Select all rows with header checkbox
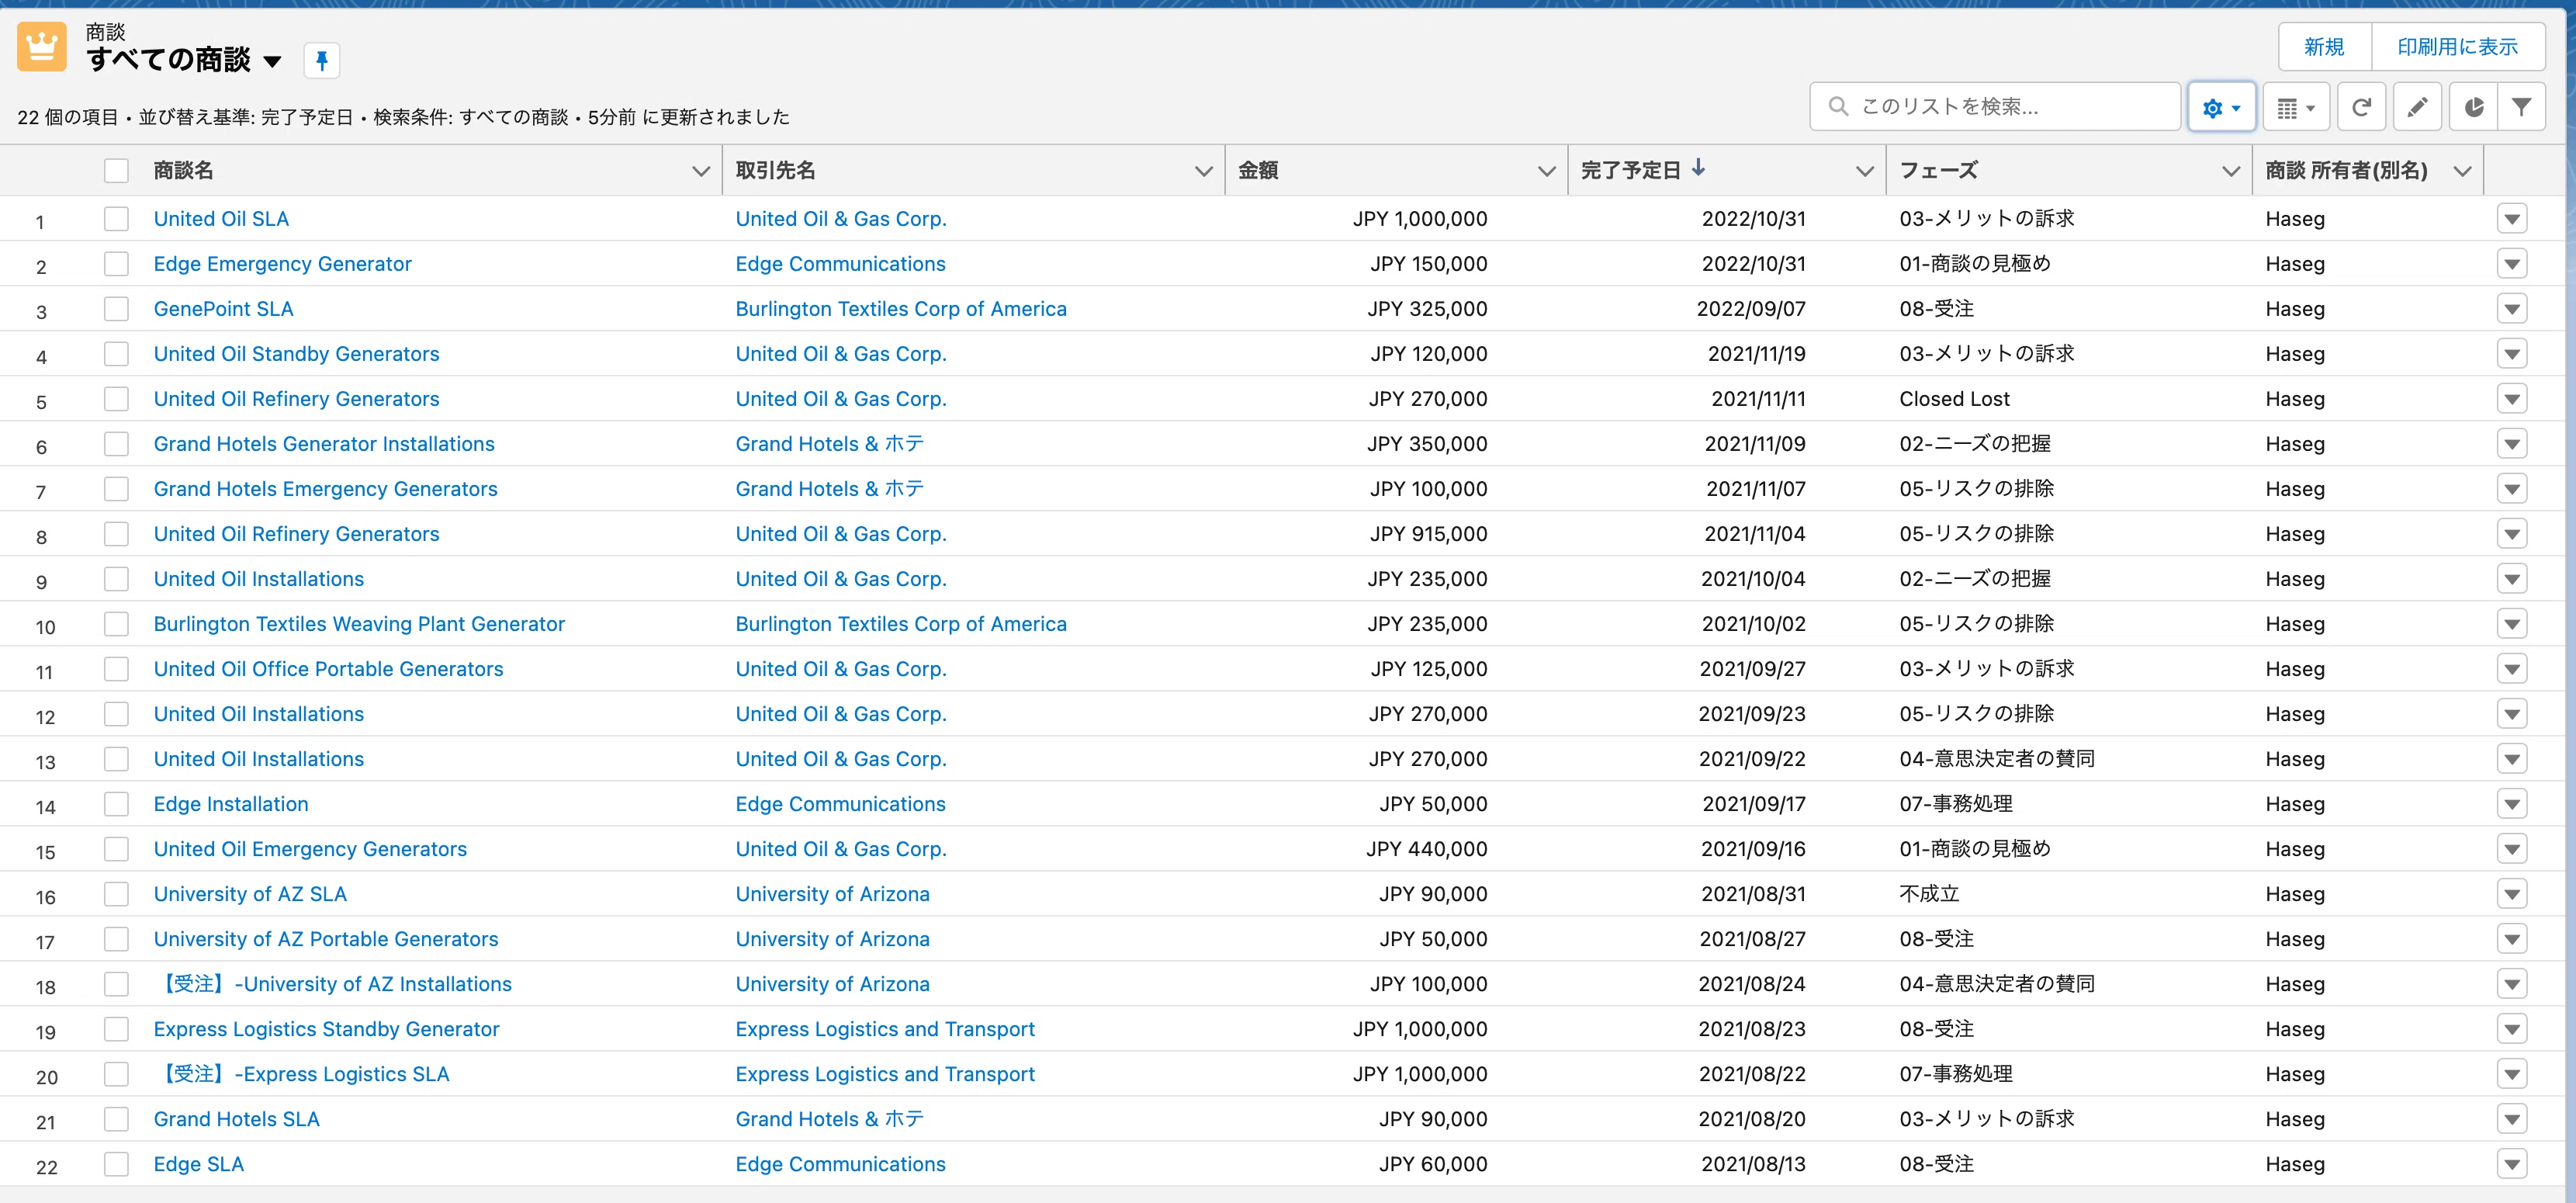2576x1203 pixels. pyautogui.click(x=116, y=171)
